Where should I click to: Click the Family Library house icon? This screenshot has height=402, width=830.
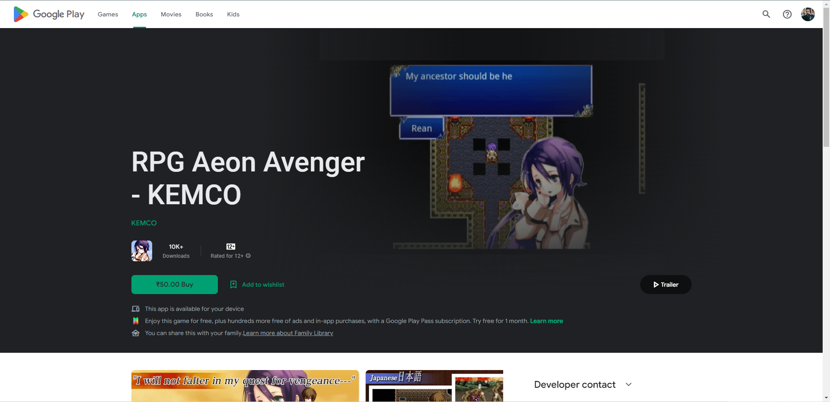click(x=135, y=333)
